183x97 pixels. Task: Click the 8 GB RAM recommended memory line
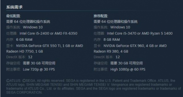click(107, 40)
